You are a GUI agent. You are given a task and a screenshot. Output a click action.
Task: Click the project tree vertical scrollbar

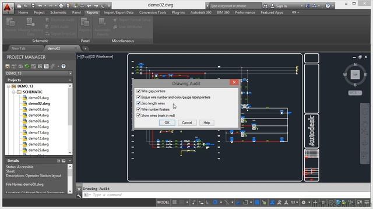70,119
